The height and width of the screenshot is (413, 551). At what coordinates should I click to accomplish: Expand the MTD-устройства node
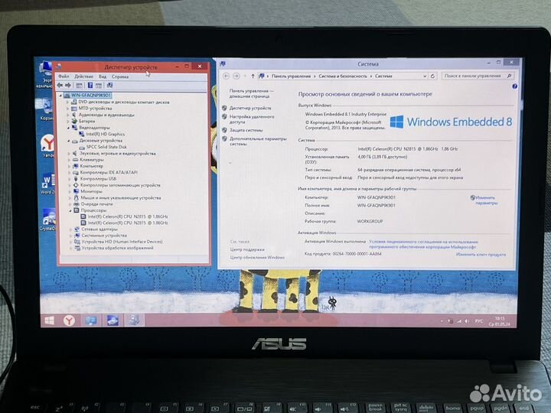tap(67, 108)
